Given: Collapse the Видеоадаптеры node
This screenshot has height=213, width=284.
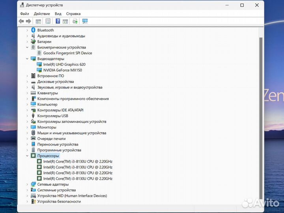Looking at the screenshot, I should tap(27, 59).
